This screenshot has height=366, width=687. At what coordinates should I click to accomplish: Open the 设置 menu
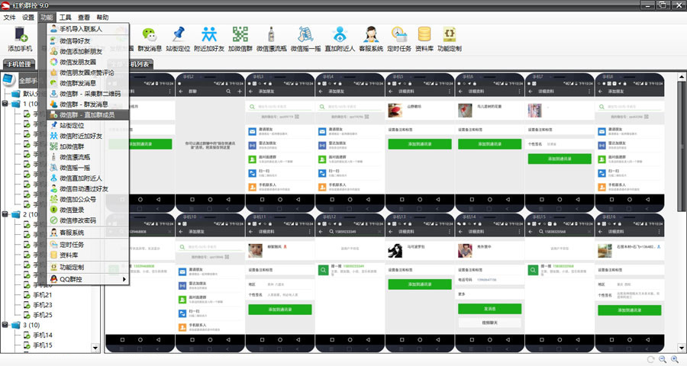coord(28,18)
